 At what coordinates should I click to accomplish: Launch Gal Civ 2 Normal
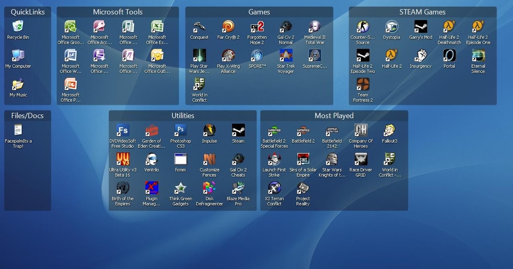pyautogui.click(x=286, y=26)
